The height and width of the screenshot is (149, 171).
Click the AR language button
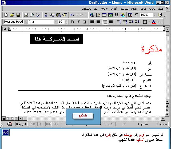coord(6,132)
